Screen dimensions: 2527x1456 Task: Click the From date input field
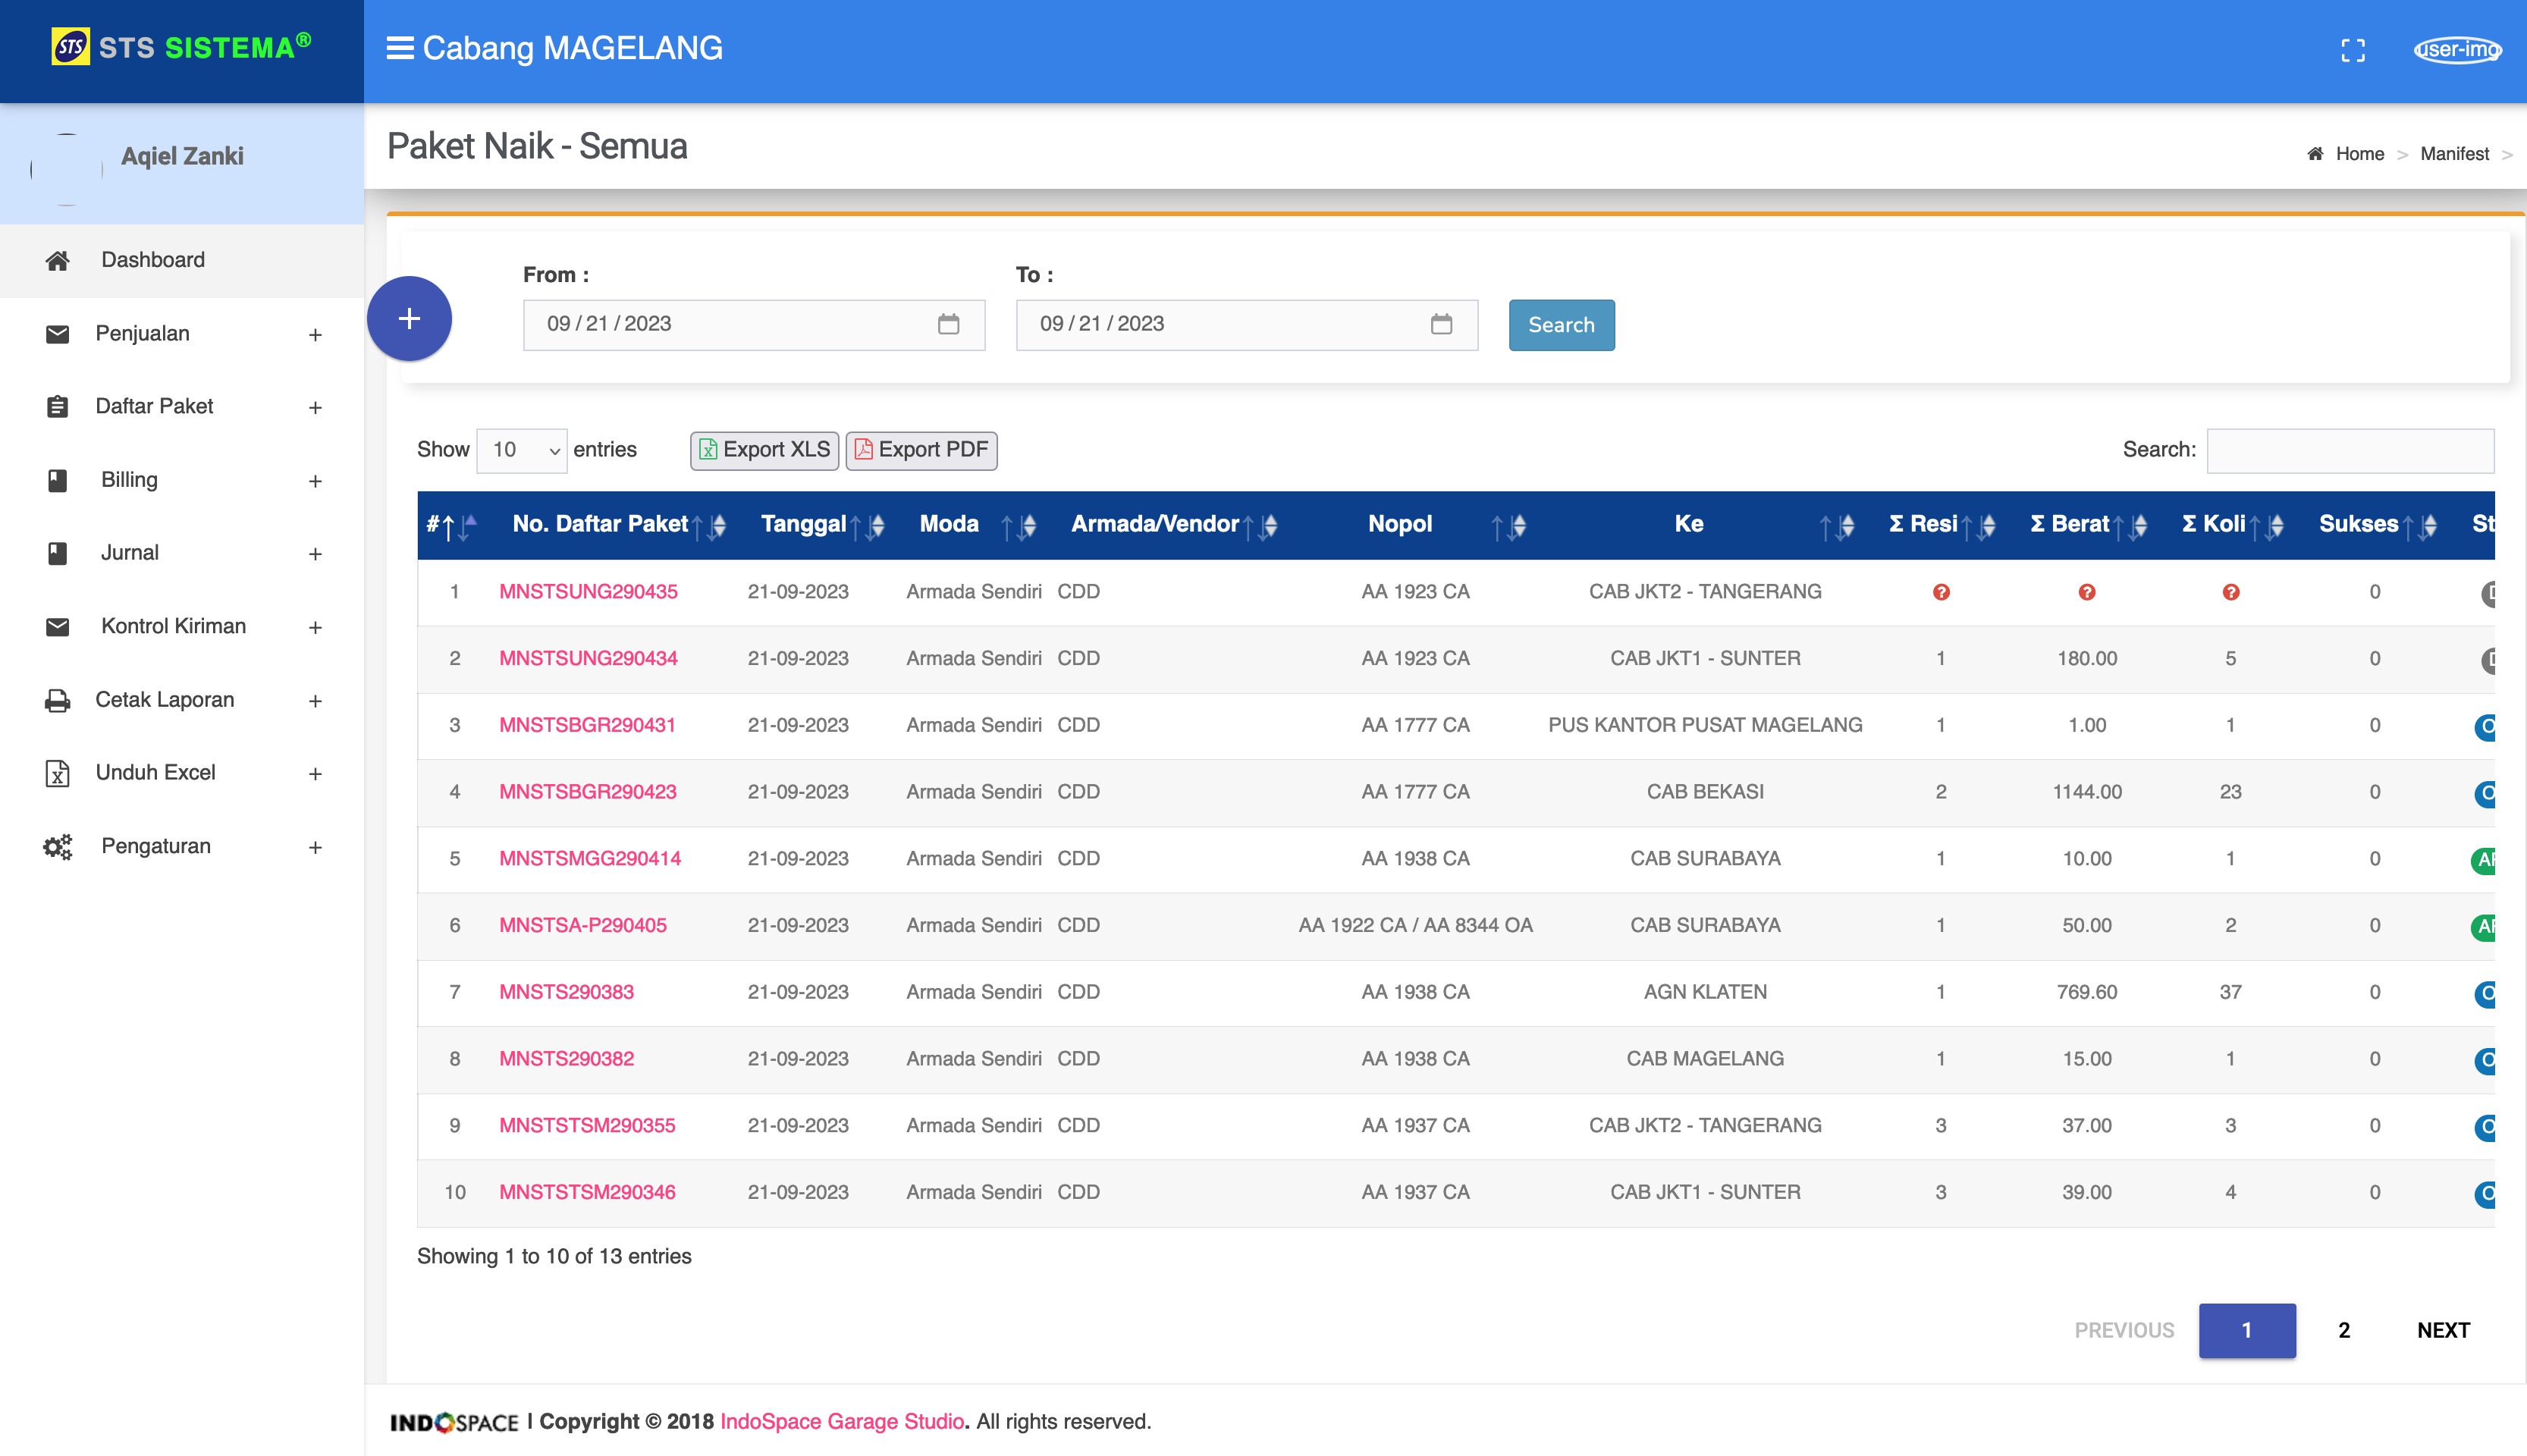754,324
